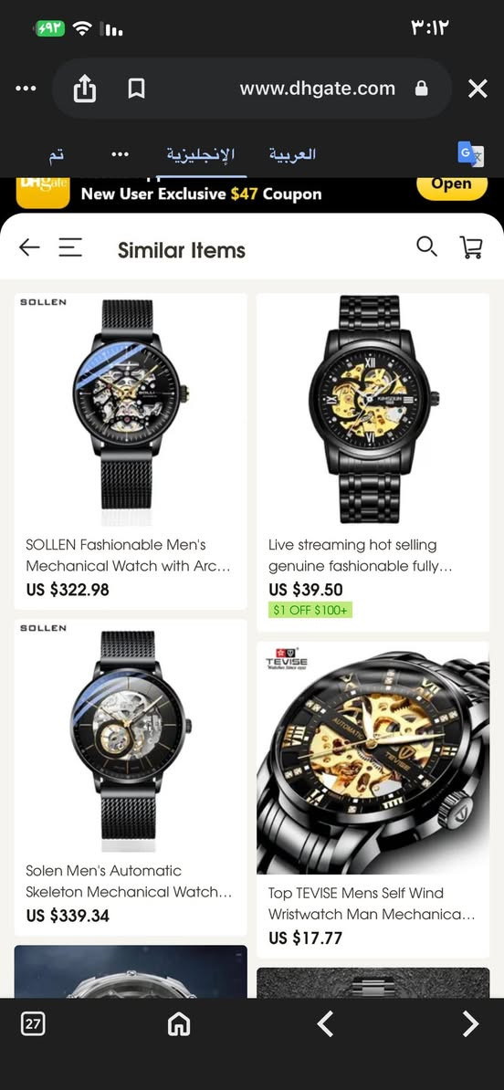The image size is (504, 1090).
Task: Switch translation to Arabic tab
Action: point(293,153)
